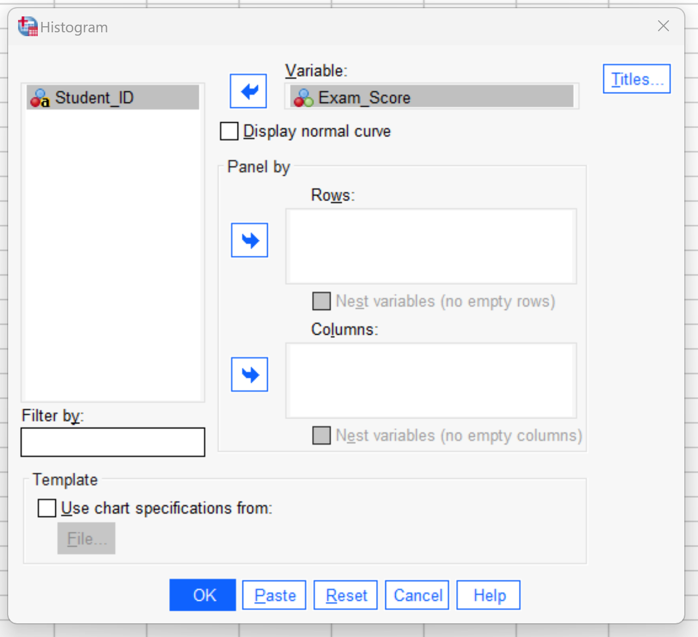
Task: Click inside the Rows panel box
Action: (431, 246)
